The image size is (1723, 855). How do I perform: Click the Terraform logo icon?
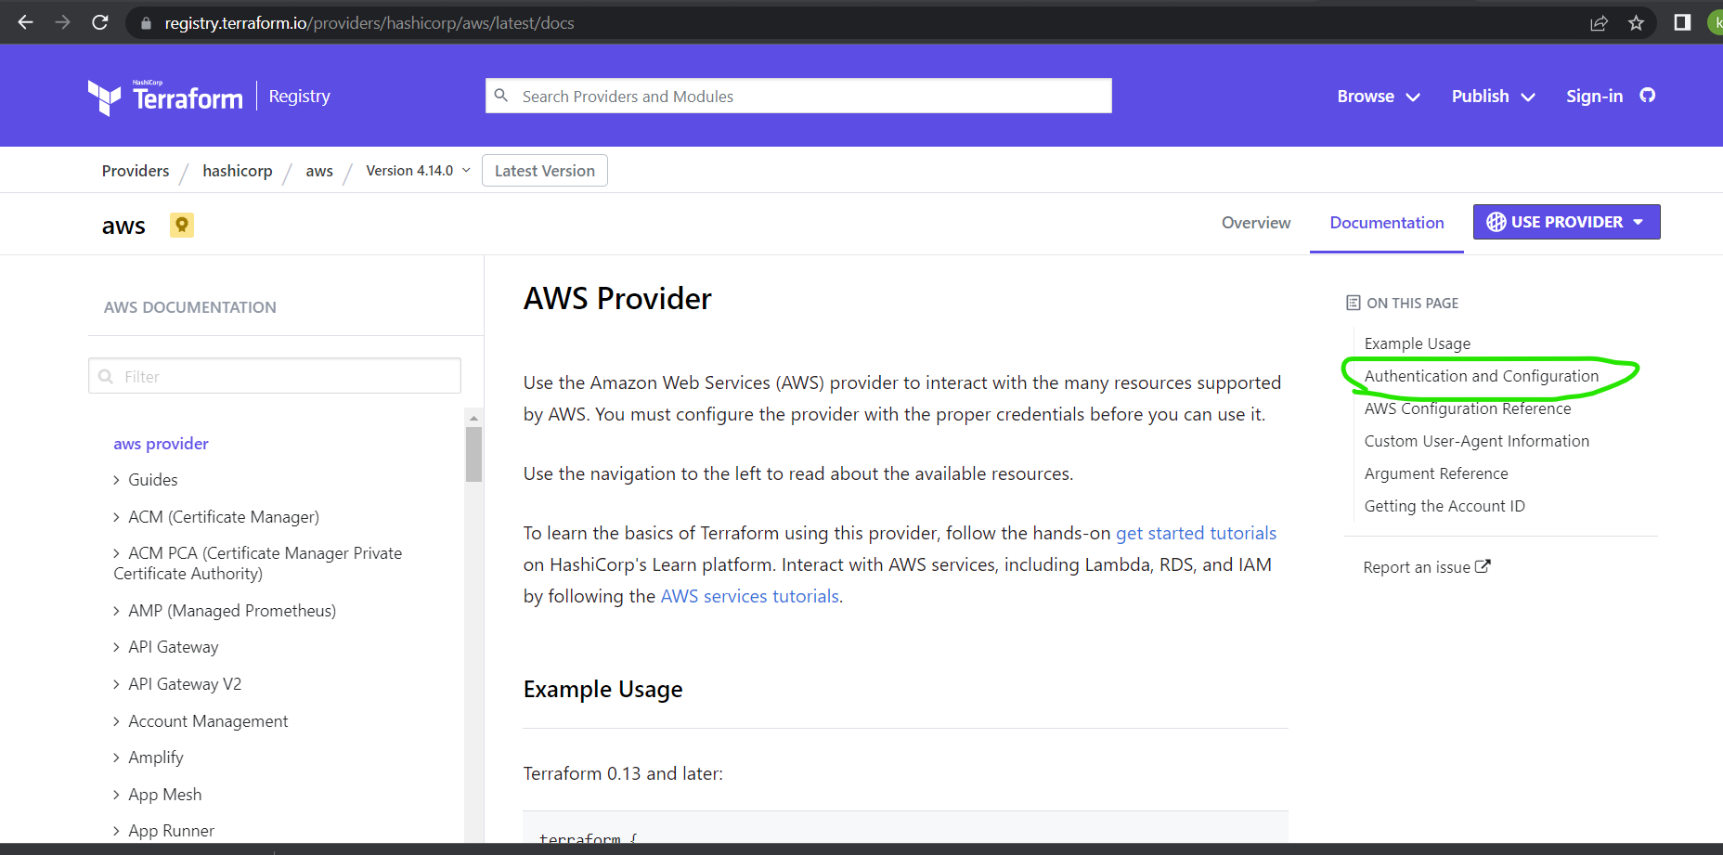pos(104,97)
